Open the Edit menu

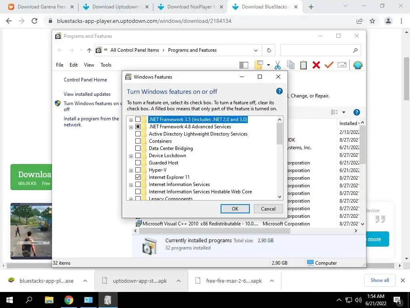74,65
